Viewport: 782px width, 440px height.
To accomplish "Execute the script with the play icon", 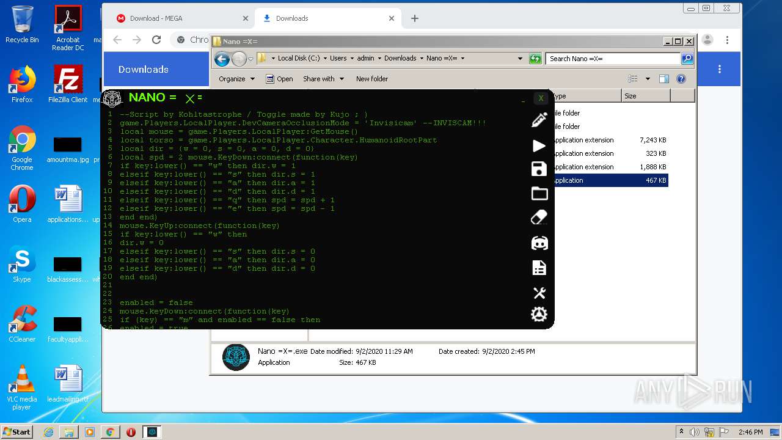I will (539, 145).
